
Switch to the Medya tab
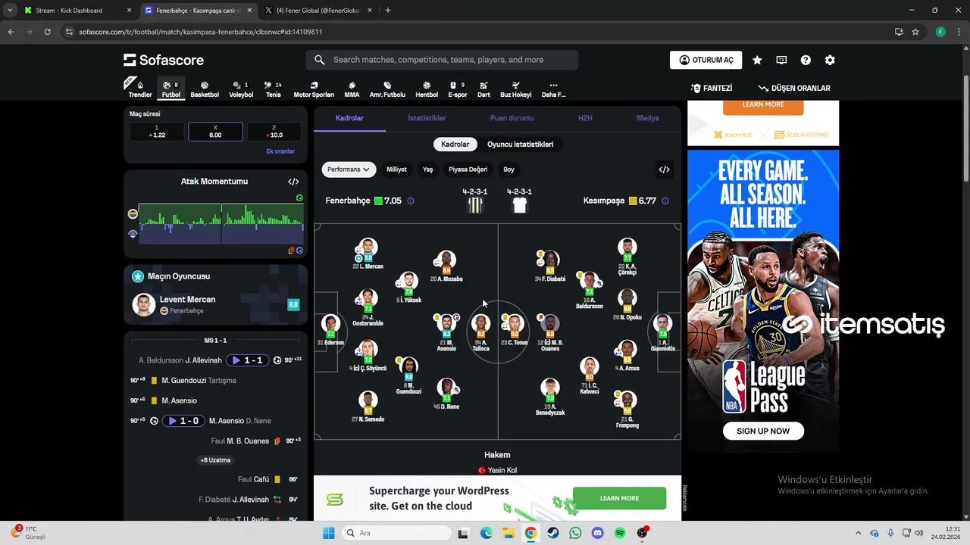pos(647,118)
